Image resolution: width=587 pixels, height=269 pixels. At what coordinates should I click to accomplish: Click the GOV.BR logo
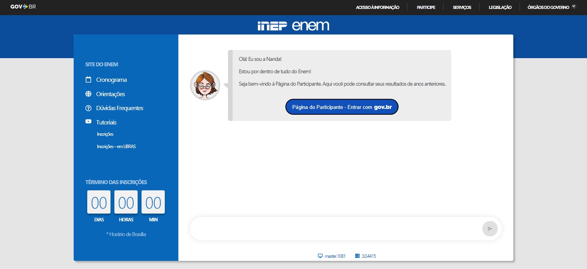click(23, 7)
